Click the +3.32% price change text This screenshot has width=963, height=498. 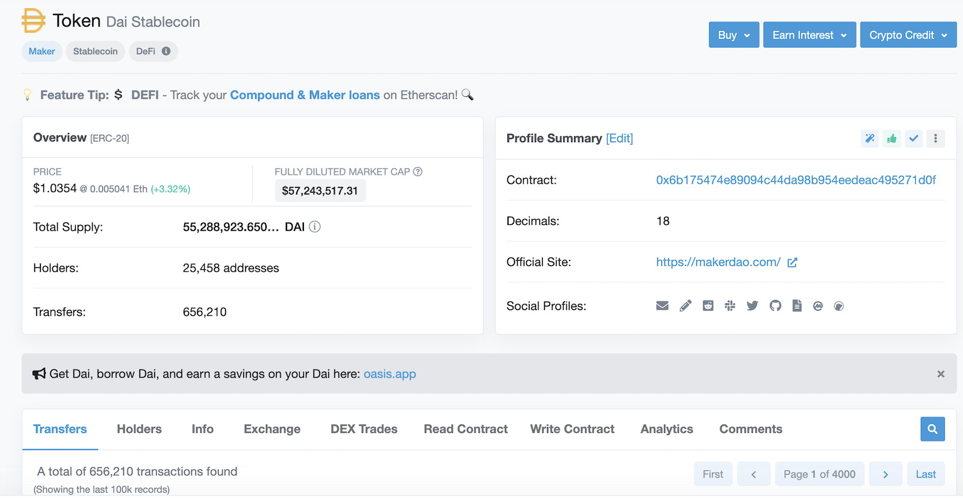(170, 189)
